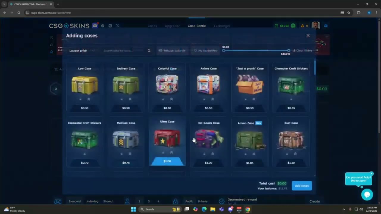The height and width of the screenshot is (214, 381).
Task: Click the bell icon under Anime Case
Action: (213, 99)
